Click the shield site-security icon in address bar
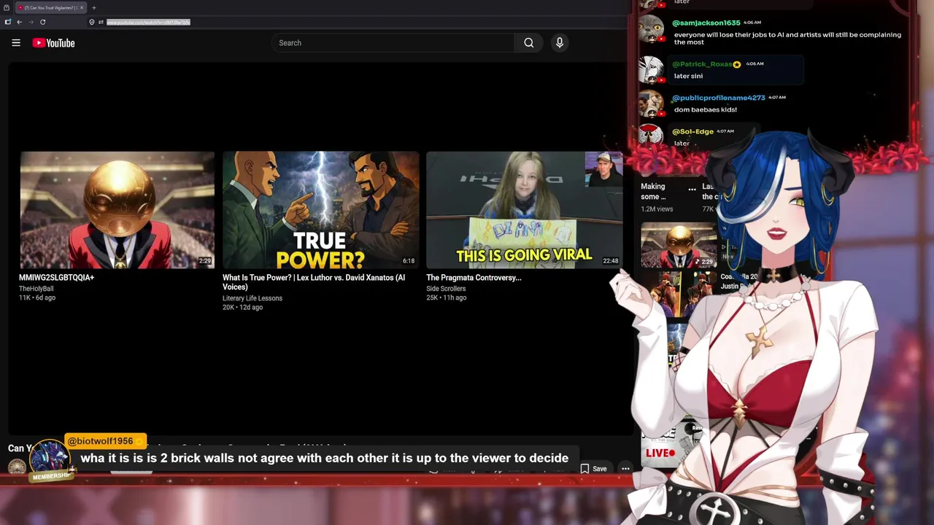 point(92,22)
